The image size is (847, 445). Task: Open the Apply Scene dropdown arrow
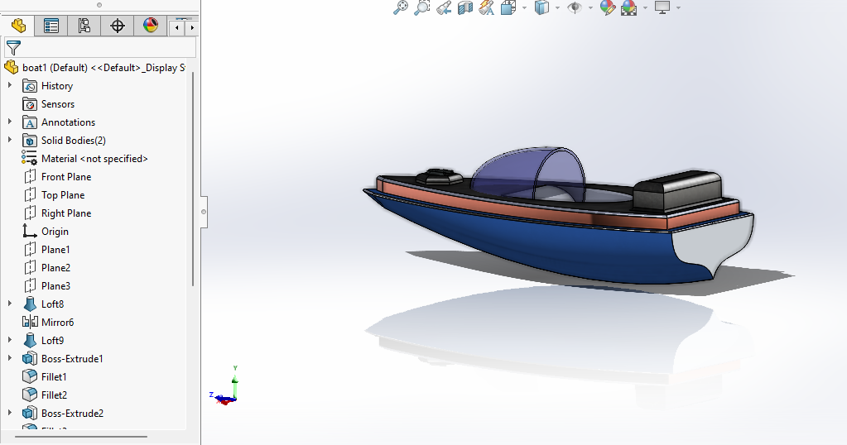(646, 8)
